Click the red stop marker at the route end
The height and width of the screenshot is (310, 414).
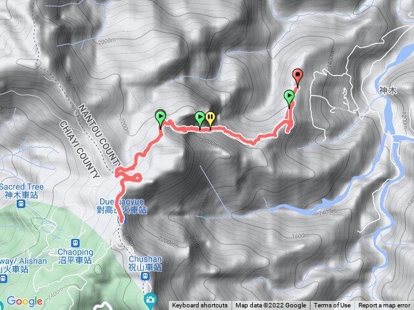(x=298, y=76)
